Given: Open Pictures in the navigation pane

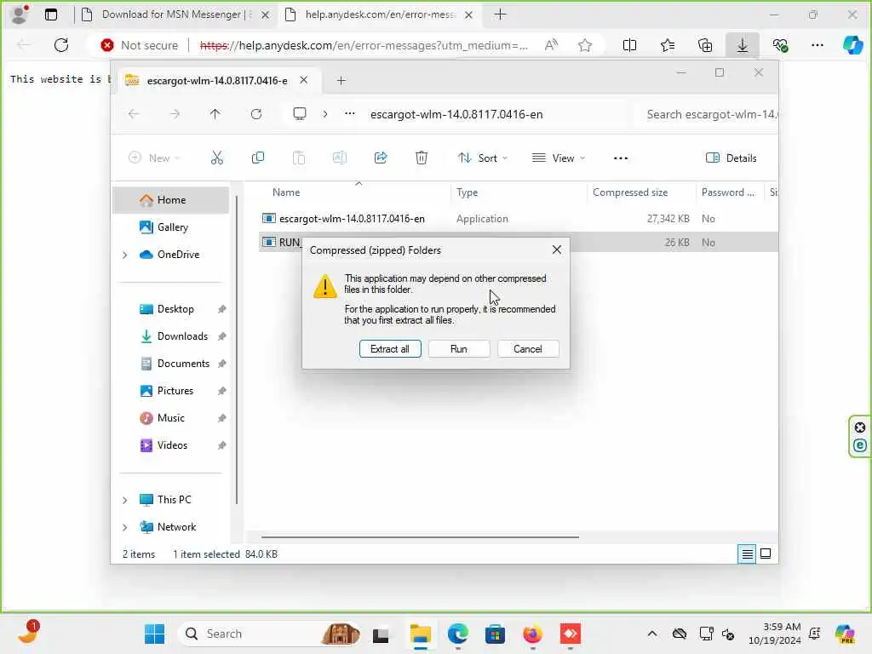Looking at the screenshot, I should (170, 390).
